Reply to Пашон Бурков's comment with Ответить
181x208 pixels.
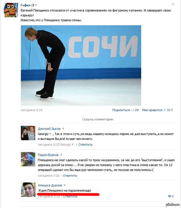click(70, 176)
